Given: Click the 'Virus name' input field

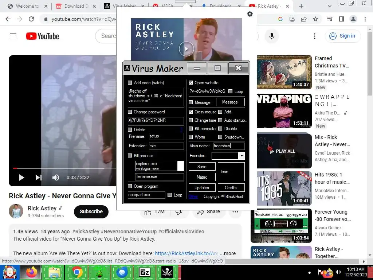Looking at the screenshot, I should [x=229, y=146].
